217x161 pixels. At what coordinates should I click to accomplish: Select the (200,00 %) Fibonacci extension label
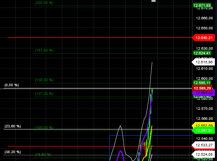click(44, 3)
